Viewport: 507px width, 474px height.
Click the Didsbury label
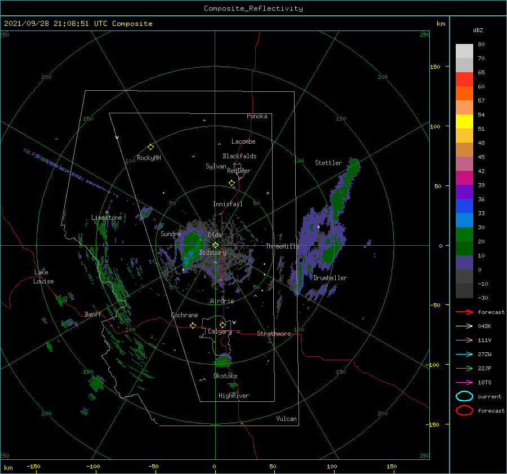tap(212, 252)
